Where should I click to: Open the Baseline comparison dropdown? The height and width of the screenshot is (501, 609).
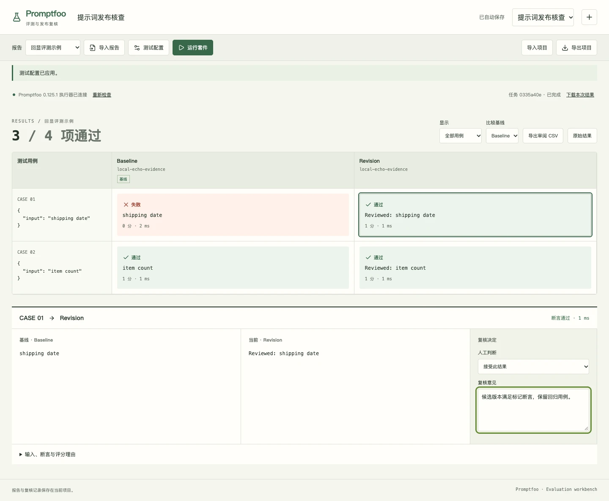click(502, 136)
